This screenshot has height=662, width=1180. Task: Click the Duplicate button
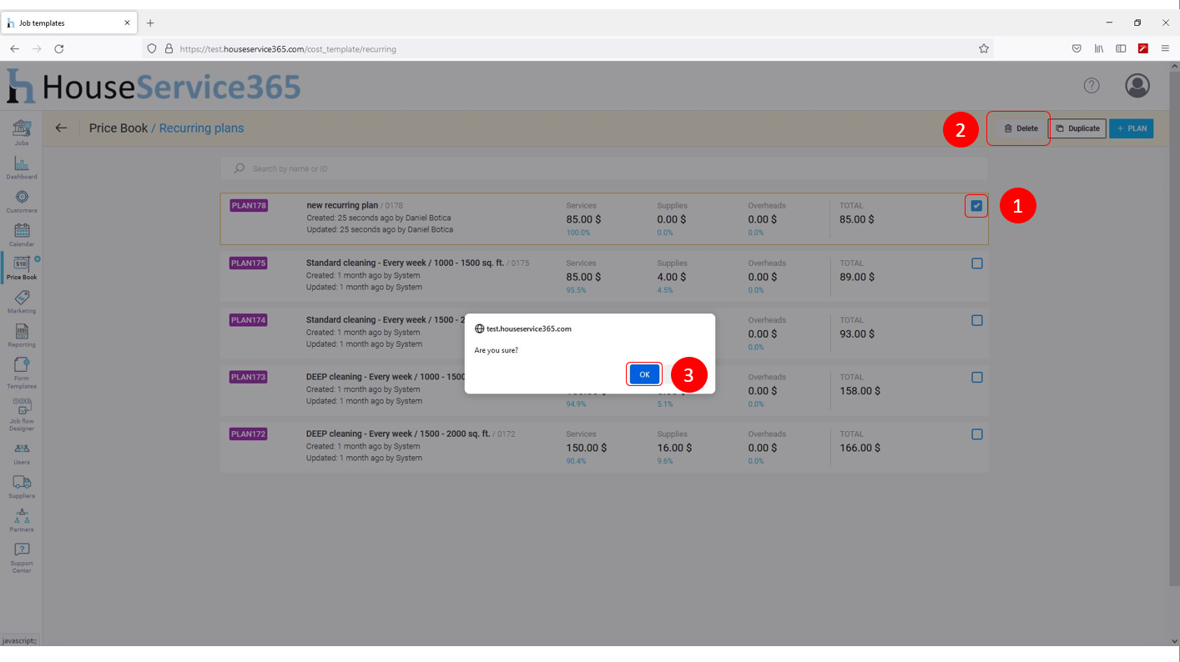pos(1077,128)
